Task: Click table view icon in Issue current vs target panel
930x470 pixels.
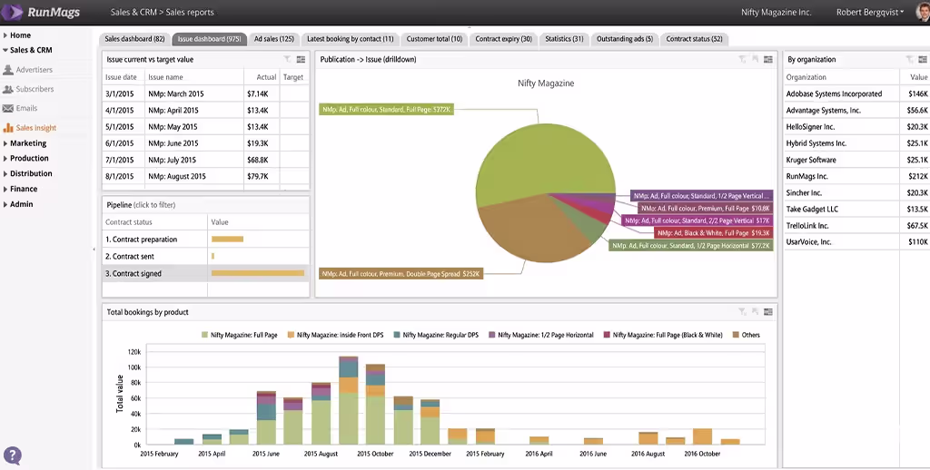Action: point(301,59)
